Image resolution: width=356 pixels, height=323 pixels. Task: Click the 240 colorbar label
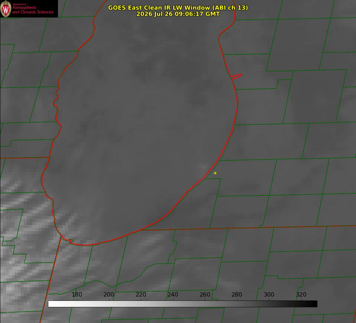point(173,294)
